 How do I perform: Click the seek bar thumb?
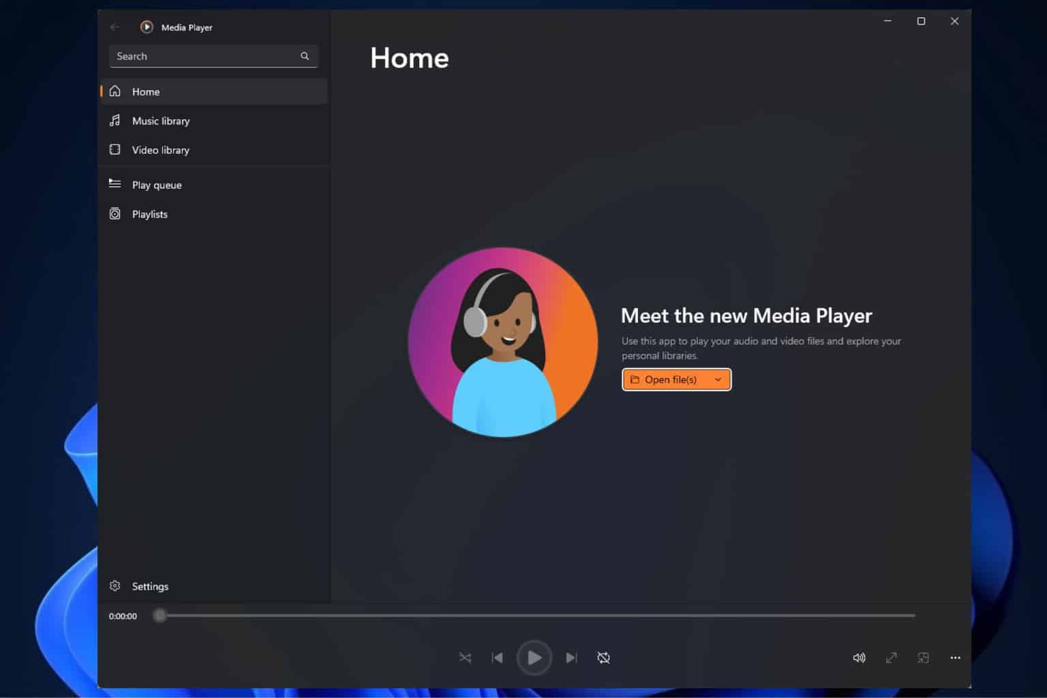coord(160,616)
